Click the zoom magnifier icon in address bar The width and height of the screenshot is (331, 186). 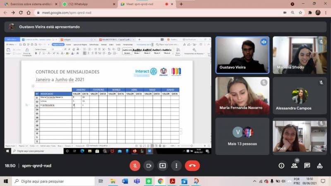coord(293,13)
